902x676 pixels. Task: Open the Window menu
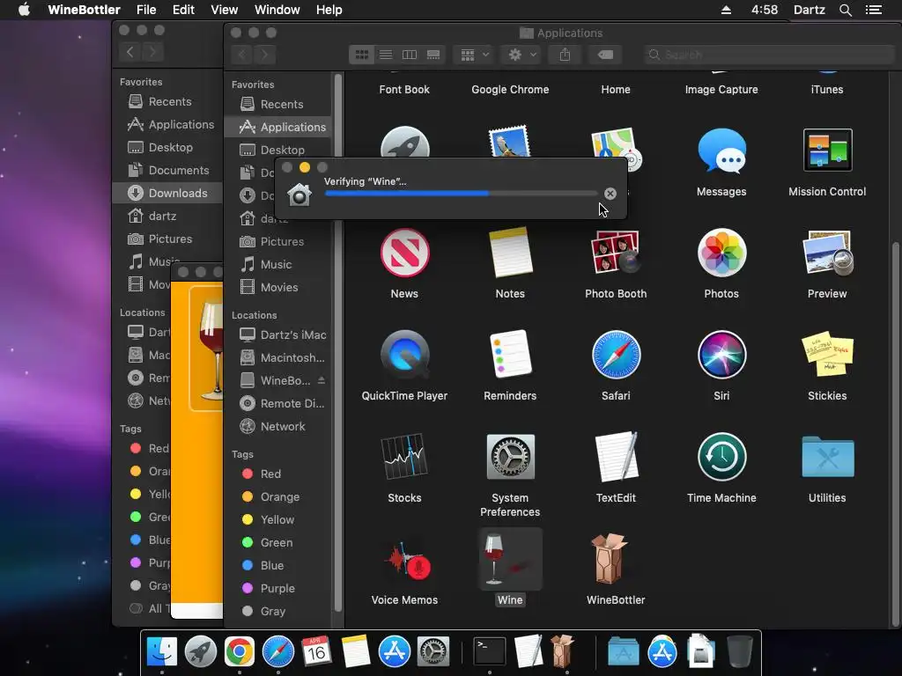coord(277,10)
